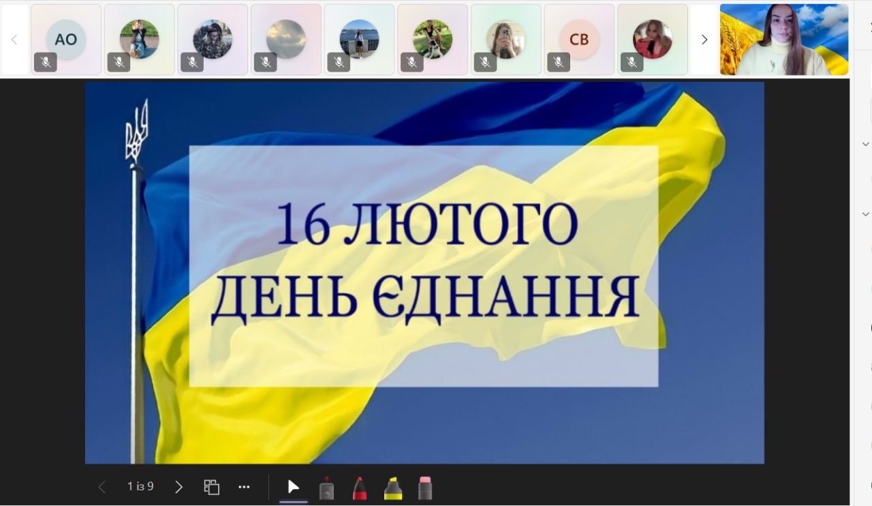Open more presentation options (three dots)
872x506 pixels.
pos(244,487)
